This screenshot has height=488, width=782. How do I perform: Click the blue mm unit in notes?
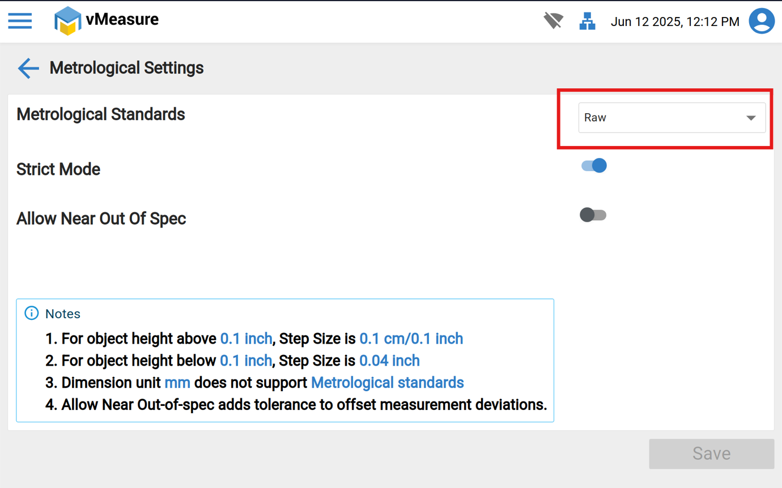point(177,383)
